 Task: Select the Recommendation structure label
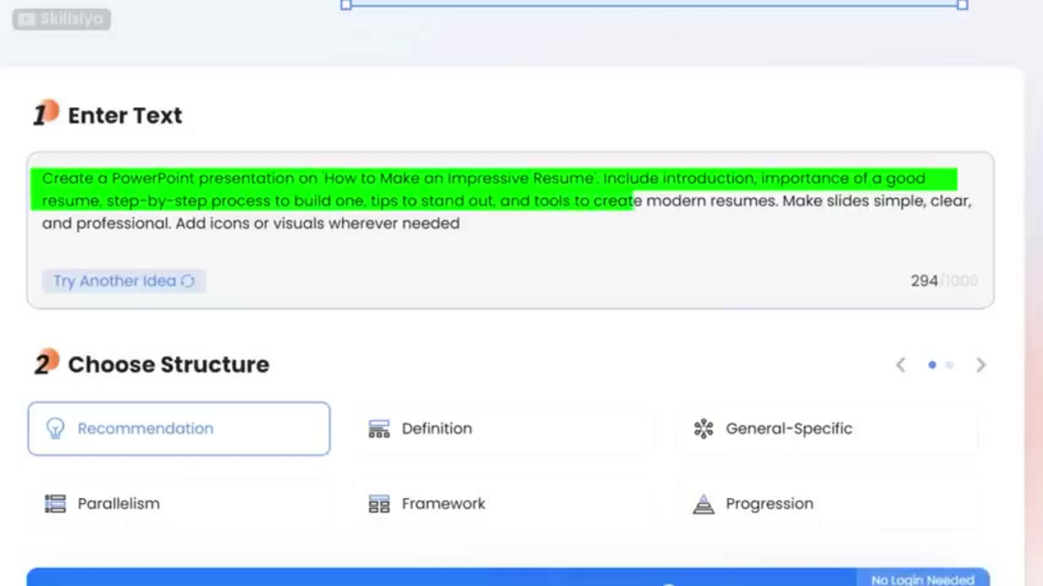click(x=146, y=429)
